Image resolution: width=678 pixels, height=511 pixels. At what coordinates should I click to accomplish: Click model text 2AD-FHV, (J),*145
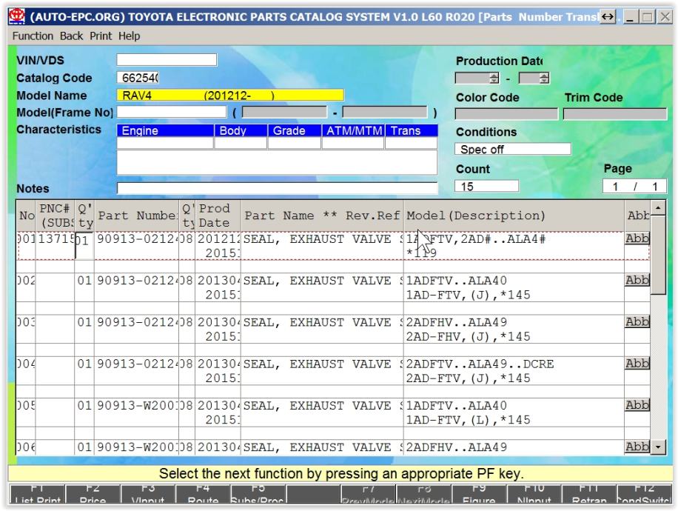coord(468,337)
